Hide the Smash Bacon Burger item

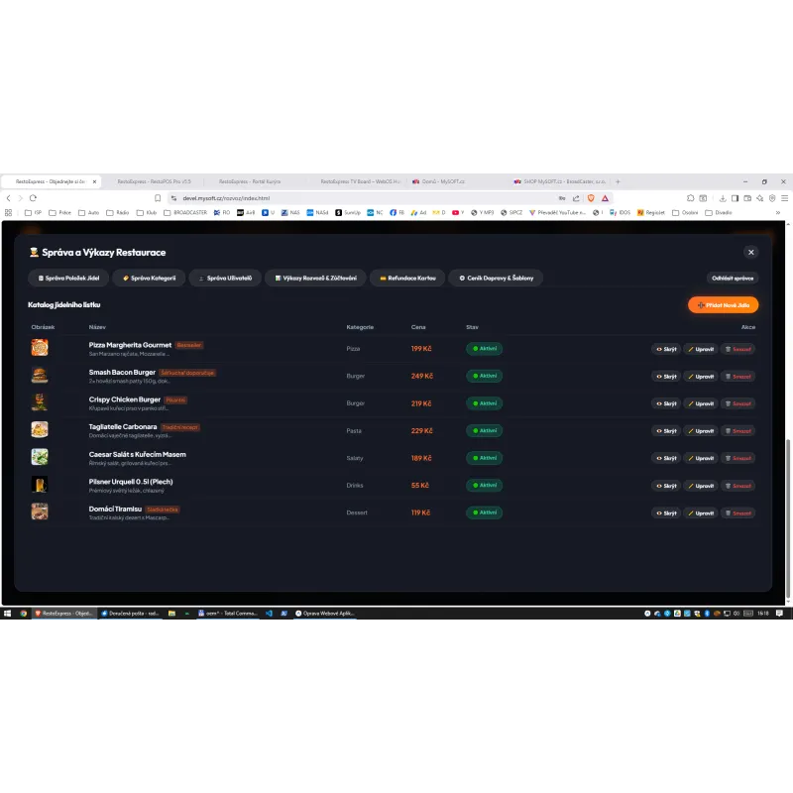pos(666,377)
